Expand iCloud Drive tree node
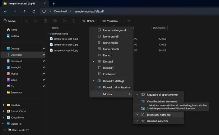 pos(3,117)
